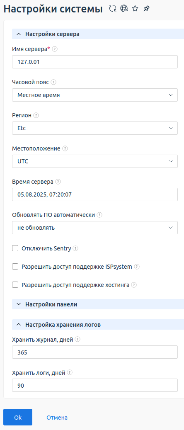Viewport: 184px width, 430px height.
Task: Expand the Настройки панели section
Action: [x=98, y=304]
